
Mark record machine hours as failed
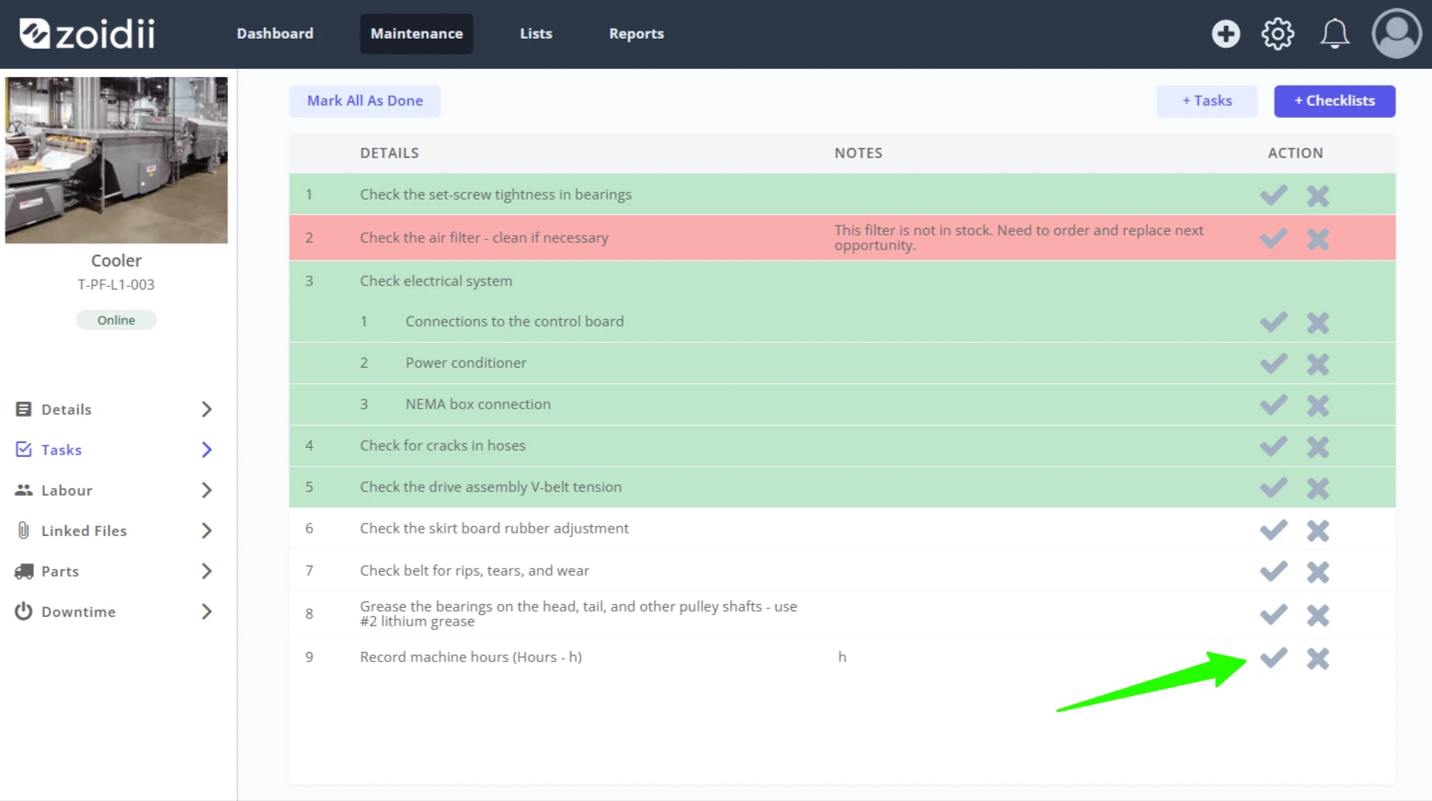pyautogui.click(x=1318, y=658)
